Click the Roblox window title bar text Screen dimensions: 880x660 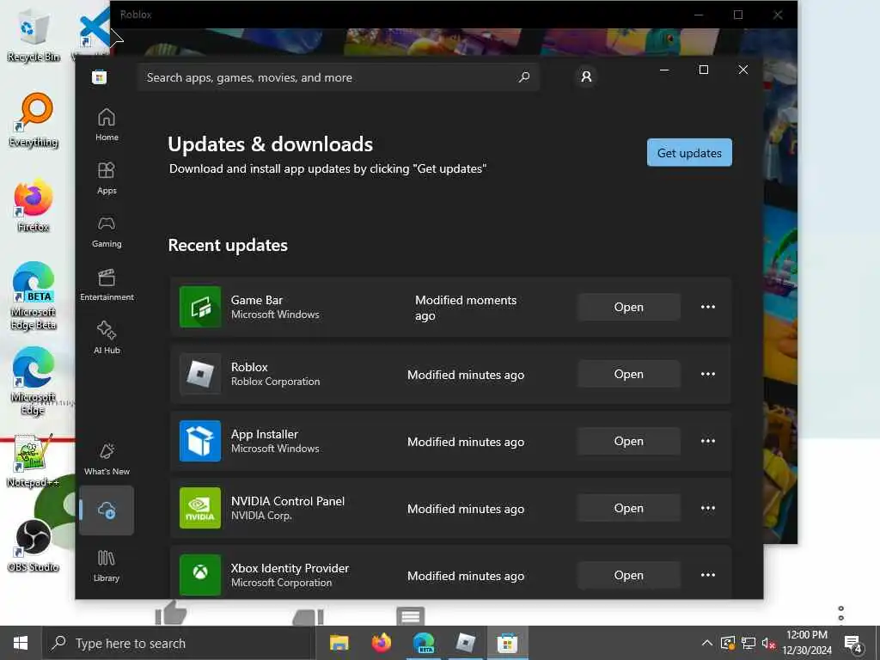pyautogui.click(x=136, y=15)
